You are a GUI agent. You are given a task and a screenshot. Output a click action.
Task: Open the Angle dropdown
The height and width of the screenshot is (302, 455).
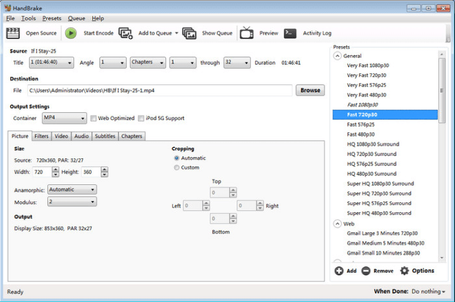pos(113,62)
